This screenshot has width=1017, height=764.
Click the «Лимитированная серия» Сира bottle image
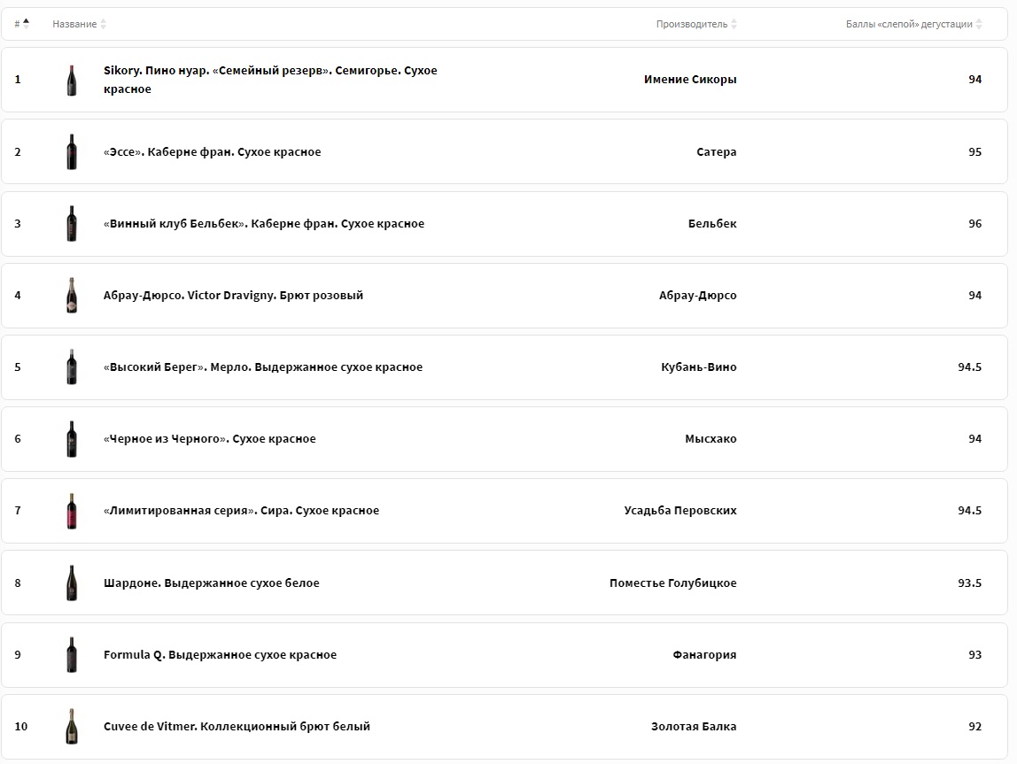click(72, 511)
